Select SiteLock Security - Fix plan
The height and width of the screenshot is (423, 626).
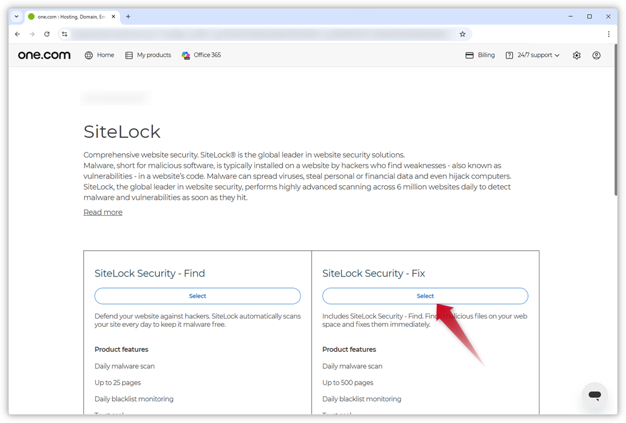425,296
